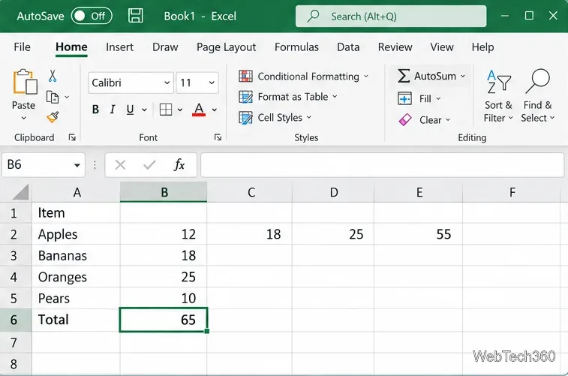Open Cell Styles gallery

(x=275, y=117)
